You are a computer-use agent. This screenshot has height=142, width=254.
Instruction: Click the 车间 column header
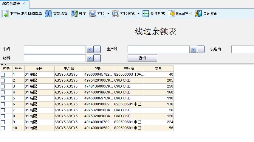pyautogui.click(x=39, y=68)
